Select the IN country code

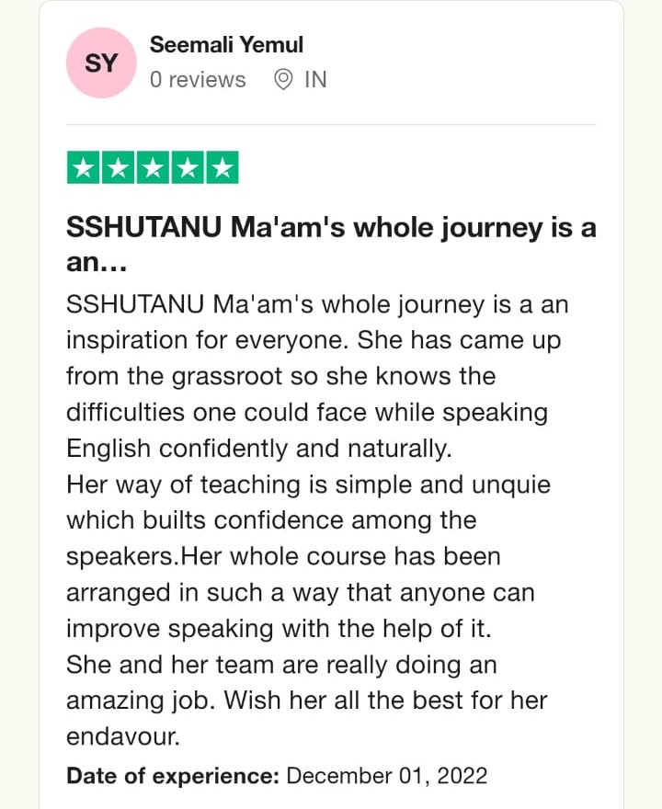click(x=315, y=80)
